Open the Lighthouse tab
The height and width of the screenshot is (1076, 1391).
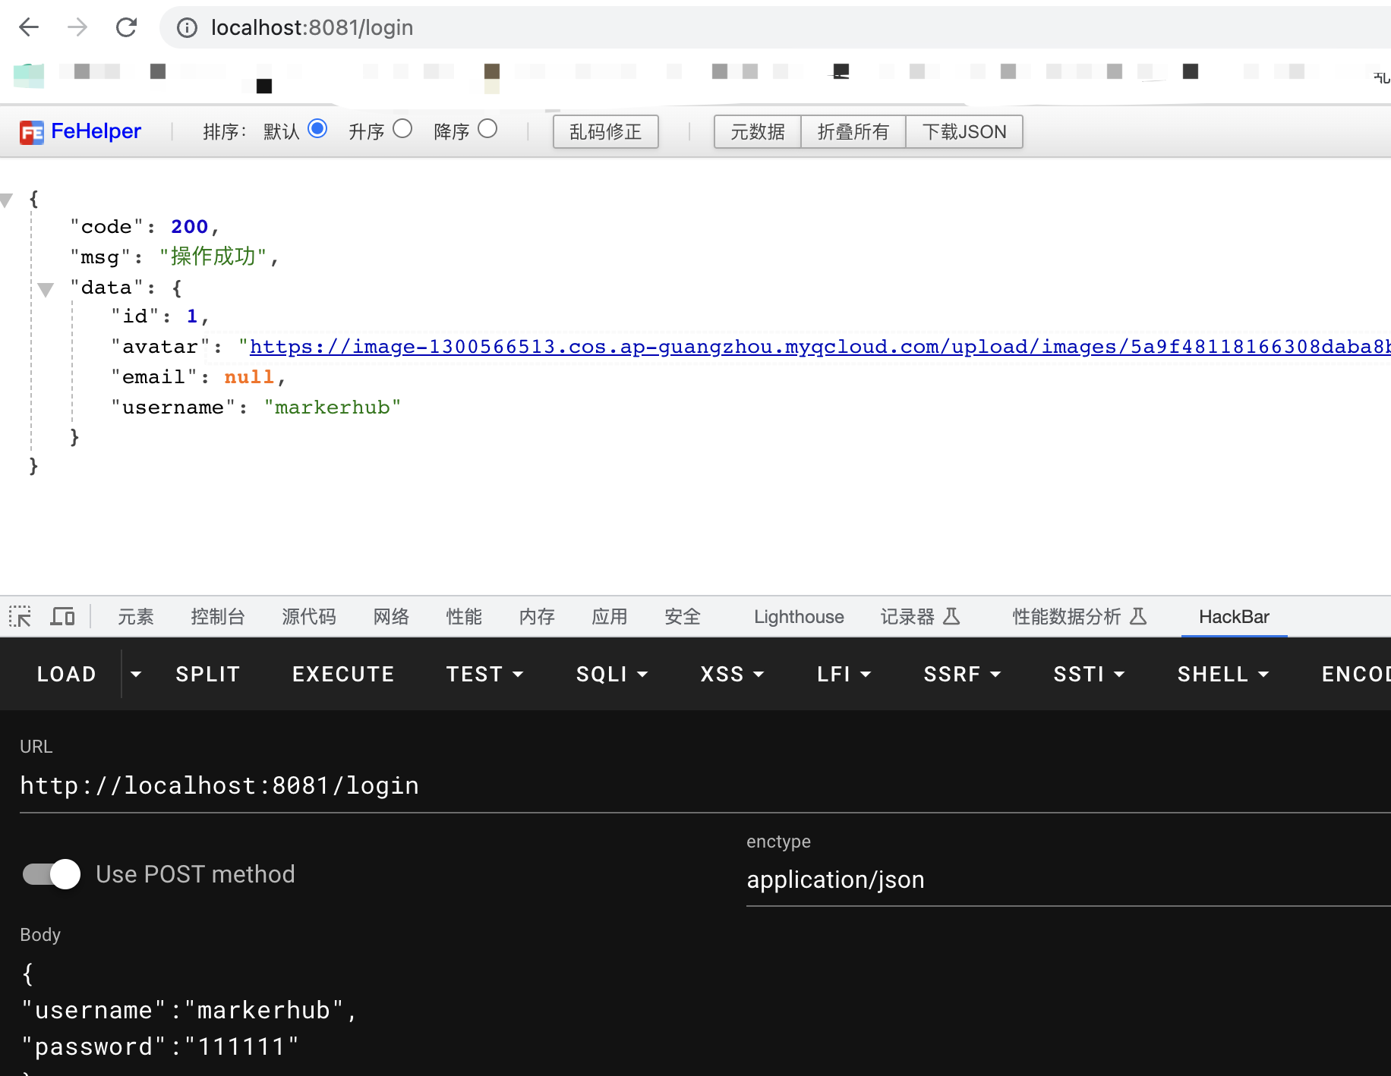[798, 616]
